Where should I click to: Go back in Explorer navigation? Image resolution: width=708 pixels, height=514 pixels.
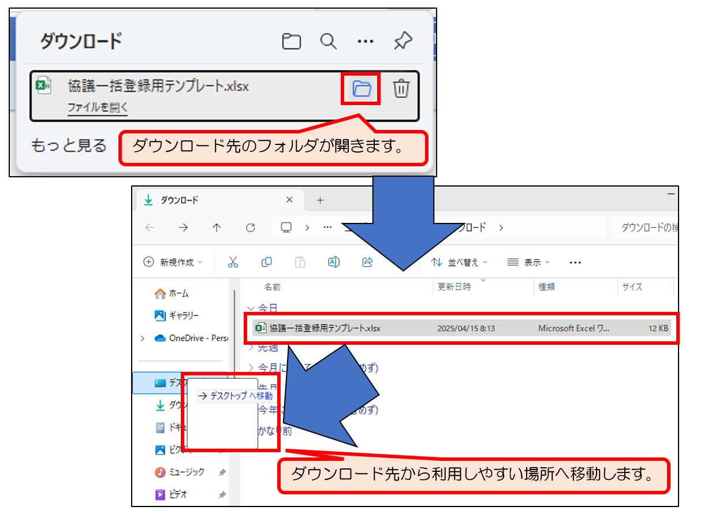(150, 228)
